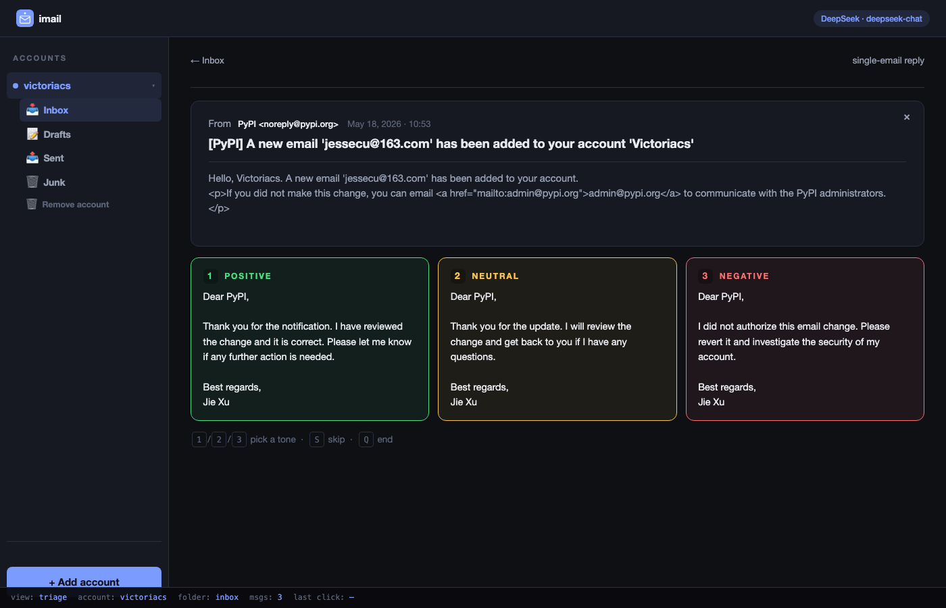Click the number badge 1 on Positive card
The height and width of the screenshot is (608, 946).
(x=209, y=276)
